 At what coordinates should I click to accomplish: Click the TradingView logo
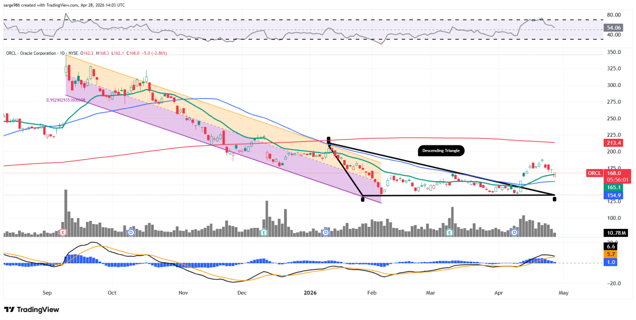pos(31,309)
